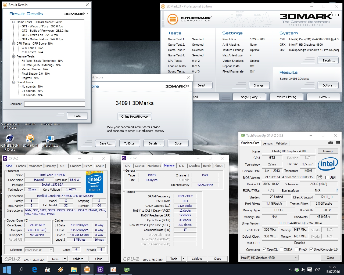Launch Edge browser from taskbar
The width and height of the screenshot is (344, 275).
(x=34, y=270)
